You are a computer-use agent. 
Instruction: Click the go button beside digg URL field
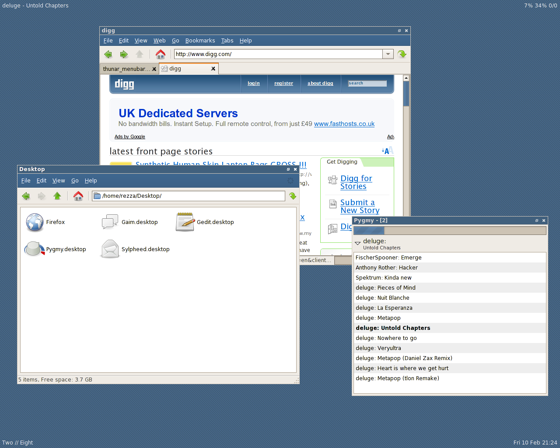402,54
